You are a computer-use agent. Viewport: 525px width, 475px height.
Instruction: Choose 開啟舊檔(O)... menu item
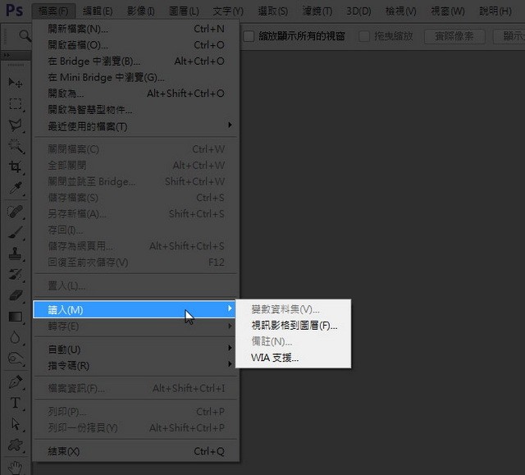click(x=136, y=45)
